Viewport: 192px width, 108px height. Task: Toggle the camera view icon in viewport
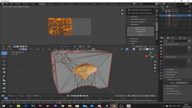point(155,68)
